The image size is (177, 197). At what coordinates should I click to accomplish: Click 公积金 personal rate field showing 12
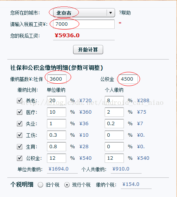114,158
